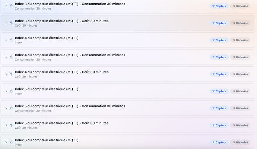
Task: Expand the Index 6 du compteur row
Action: coord(6,142)
